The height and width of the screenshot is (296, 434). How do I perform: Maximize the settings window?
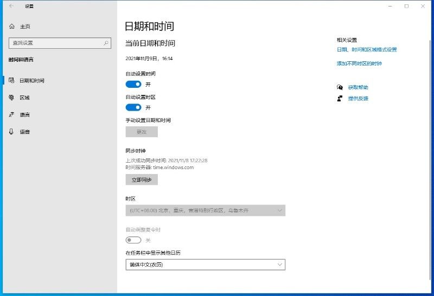point(406,6)
